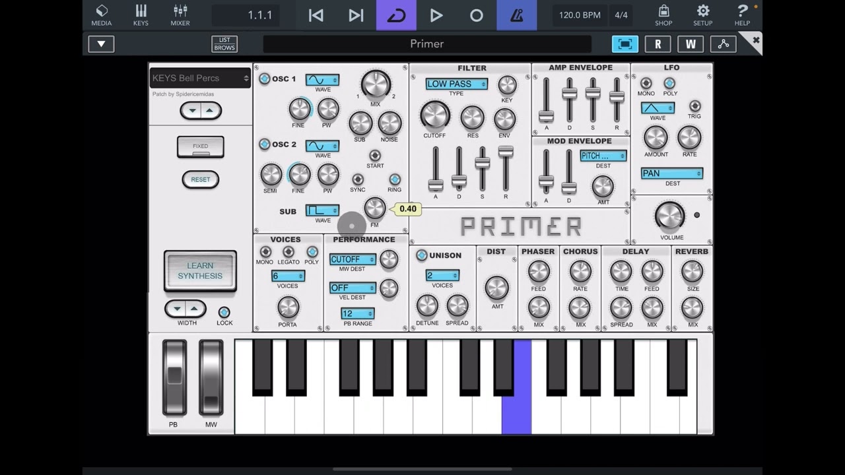Select the LEGATO voices radio button
The height and width of the screenshot is (475, 845).
click(288, 252)
